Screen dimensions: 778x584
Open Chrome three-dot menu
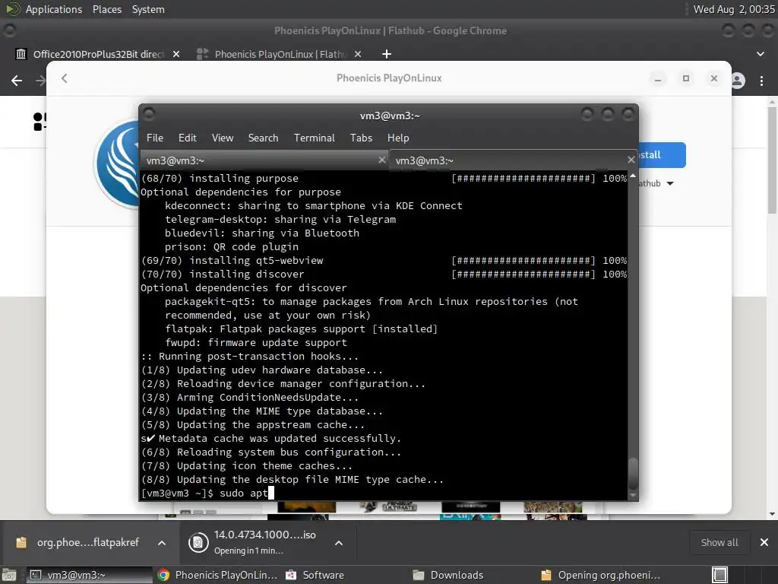point(761,81)
